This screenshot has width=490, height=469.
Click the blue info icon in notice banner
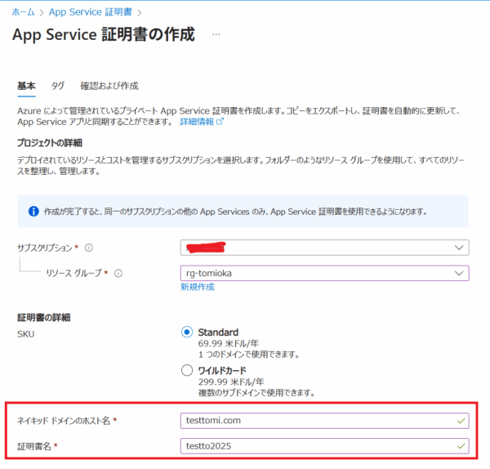pyautogui.click(x=33, y=211)
